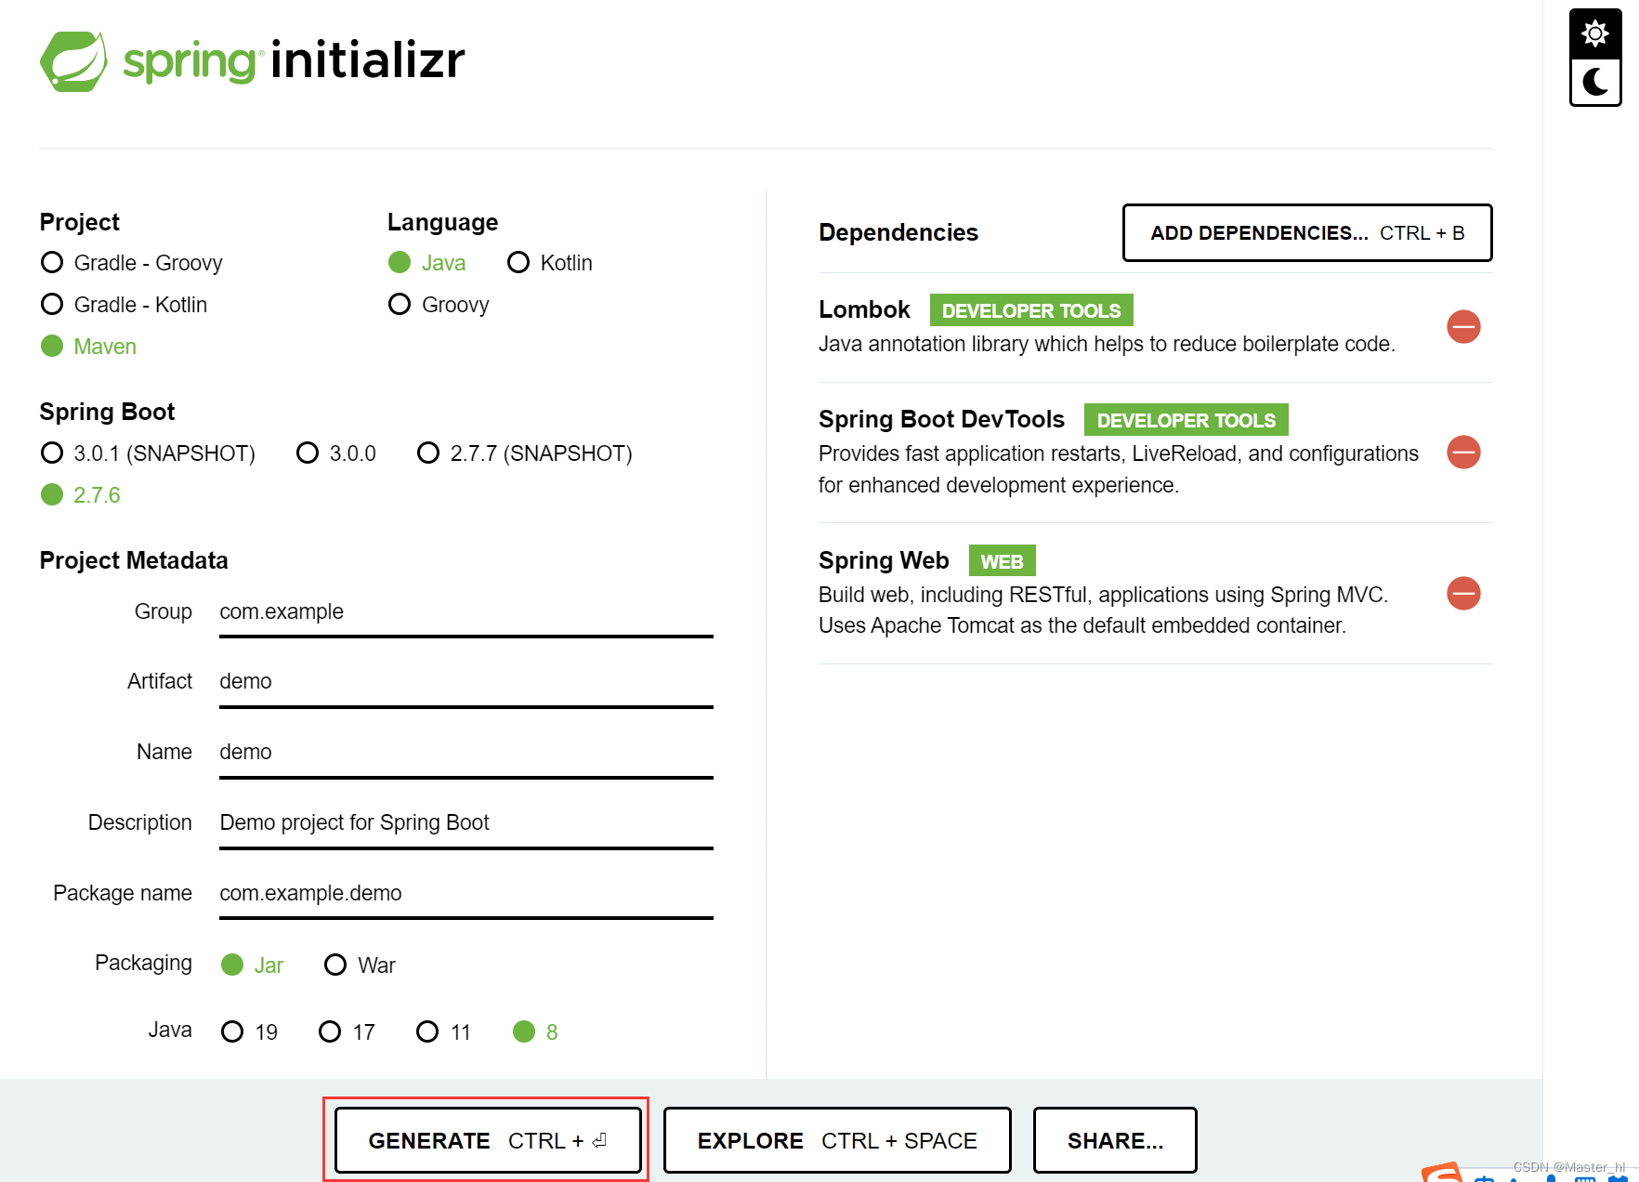Viewport: 1639px width, 1182px height.
Task: Select Java version 8
Action: tap(536, 1032)
